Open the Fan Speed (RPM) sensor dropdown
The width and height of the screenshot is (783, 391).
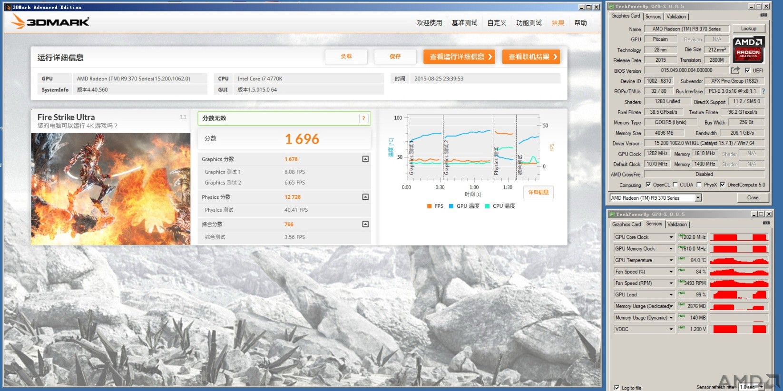click(x=671, y=283)
